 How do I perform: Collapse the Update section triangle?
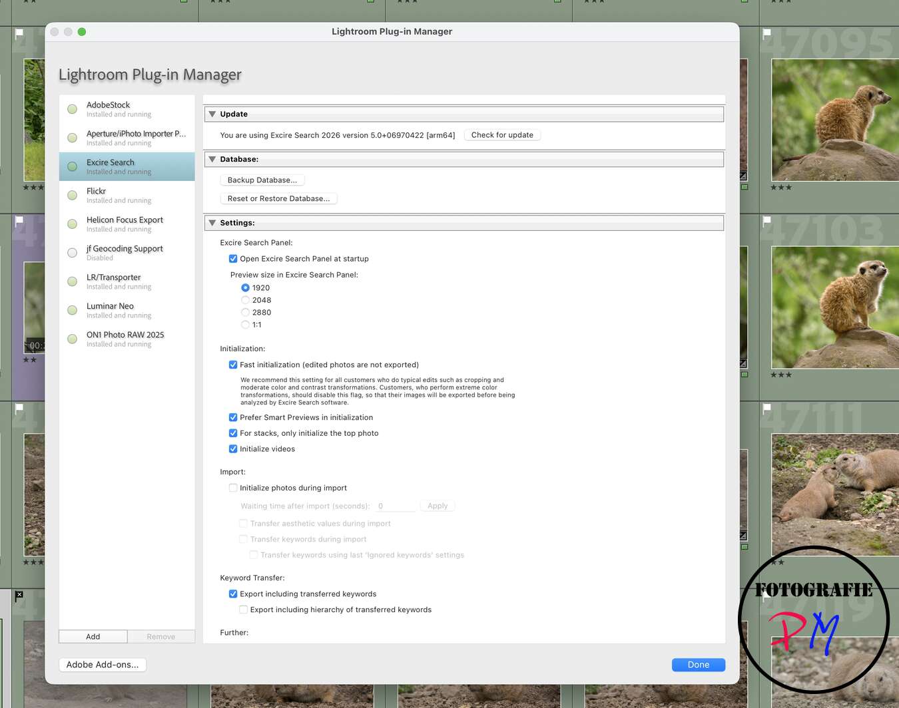[212, 114]
